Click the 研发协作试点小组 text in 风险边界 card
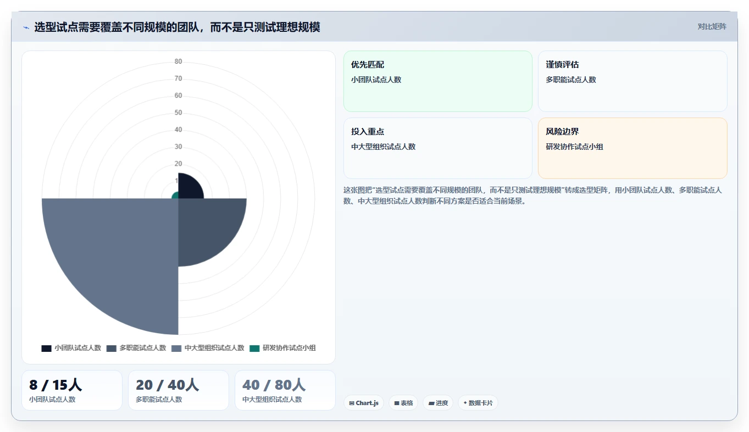 tap(574, 147)
